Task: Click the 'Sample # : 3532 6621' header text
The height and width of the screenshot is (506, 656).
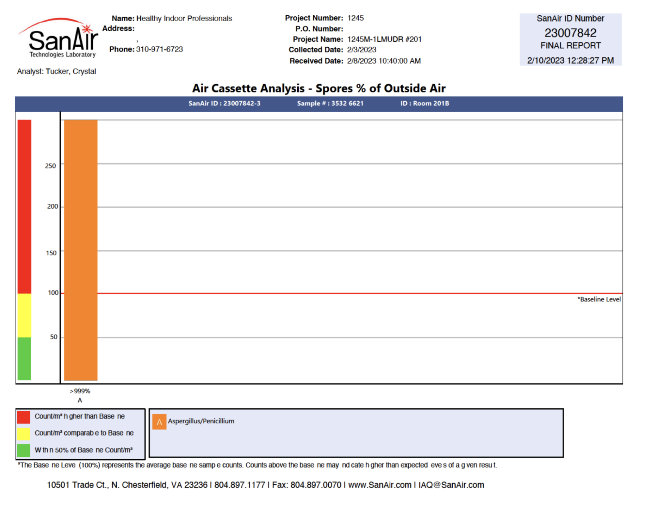Action: tap(330, 103)
